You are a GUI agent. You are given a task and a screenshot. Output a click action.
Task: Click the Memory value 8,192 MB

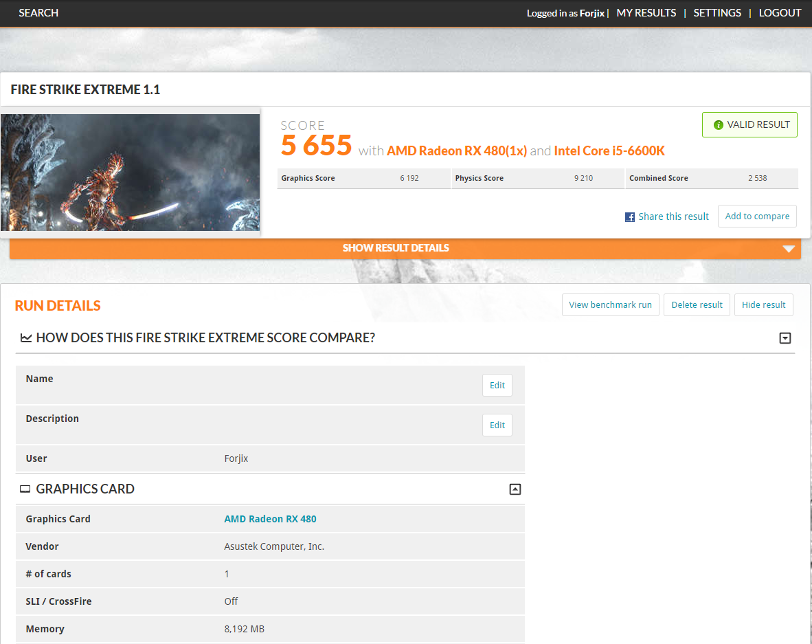[x=244, y=629]
